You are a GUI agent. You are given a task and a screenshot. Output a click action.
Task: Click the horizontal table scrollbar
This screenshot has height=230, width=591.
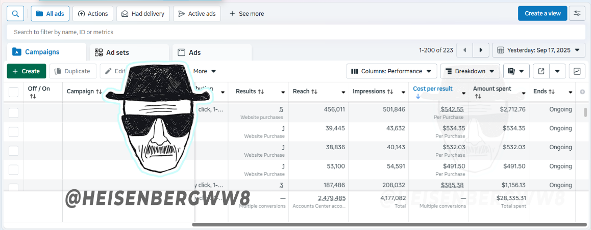tap(389, 225)
